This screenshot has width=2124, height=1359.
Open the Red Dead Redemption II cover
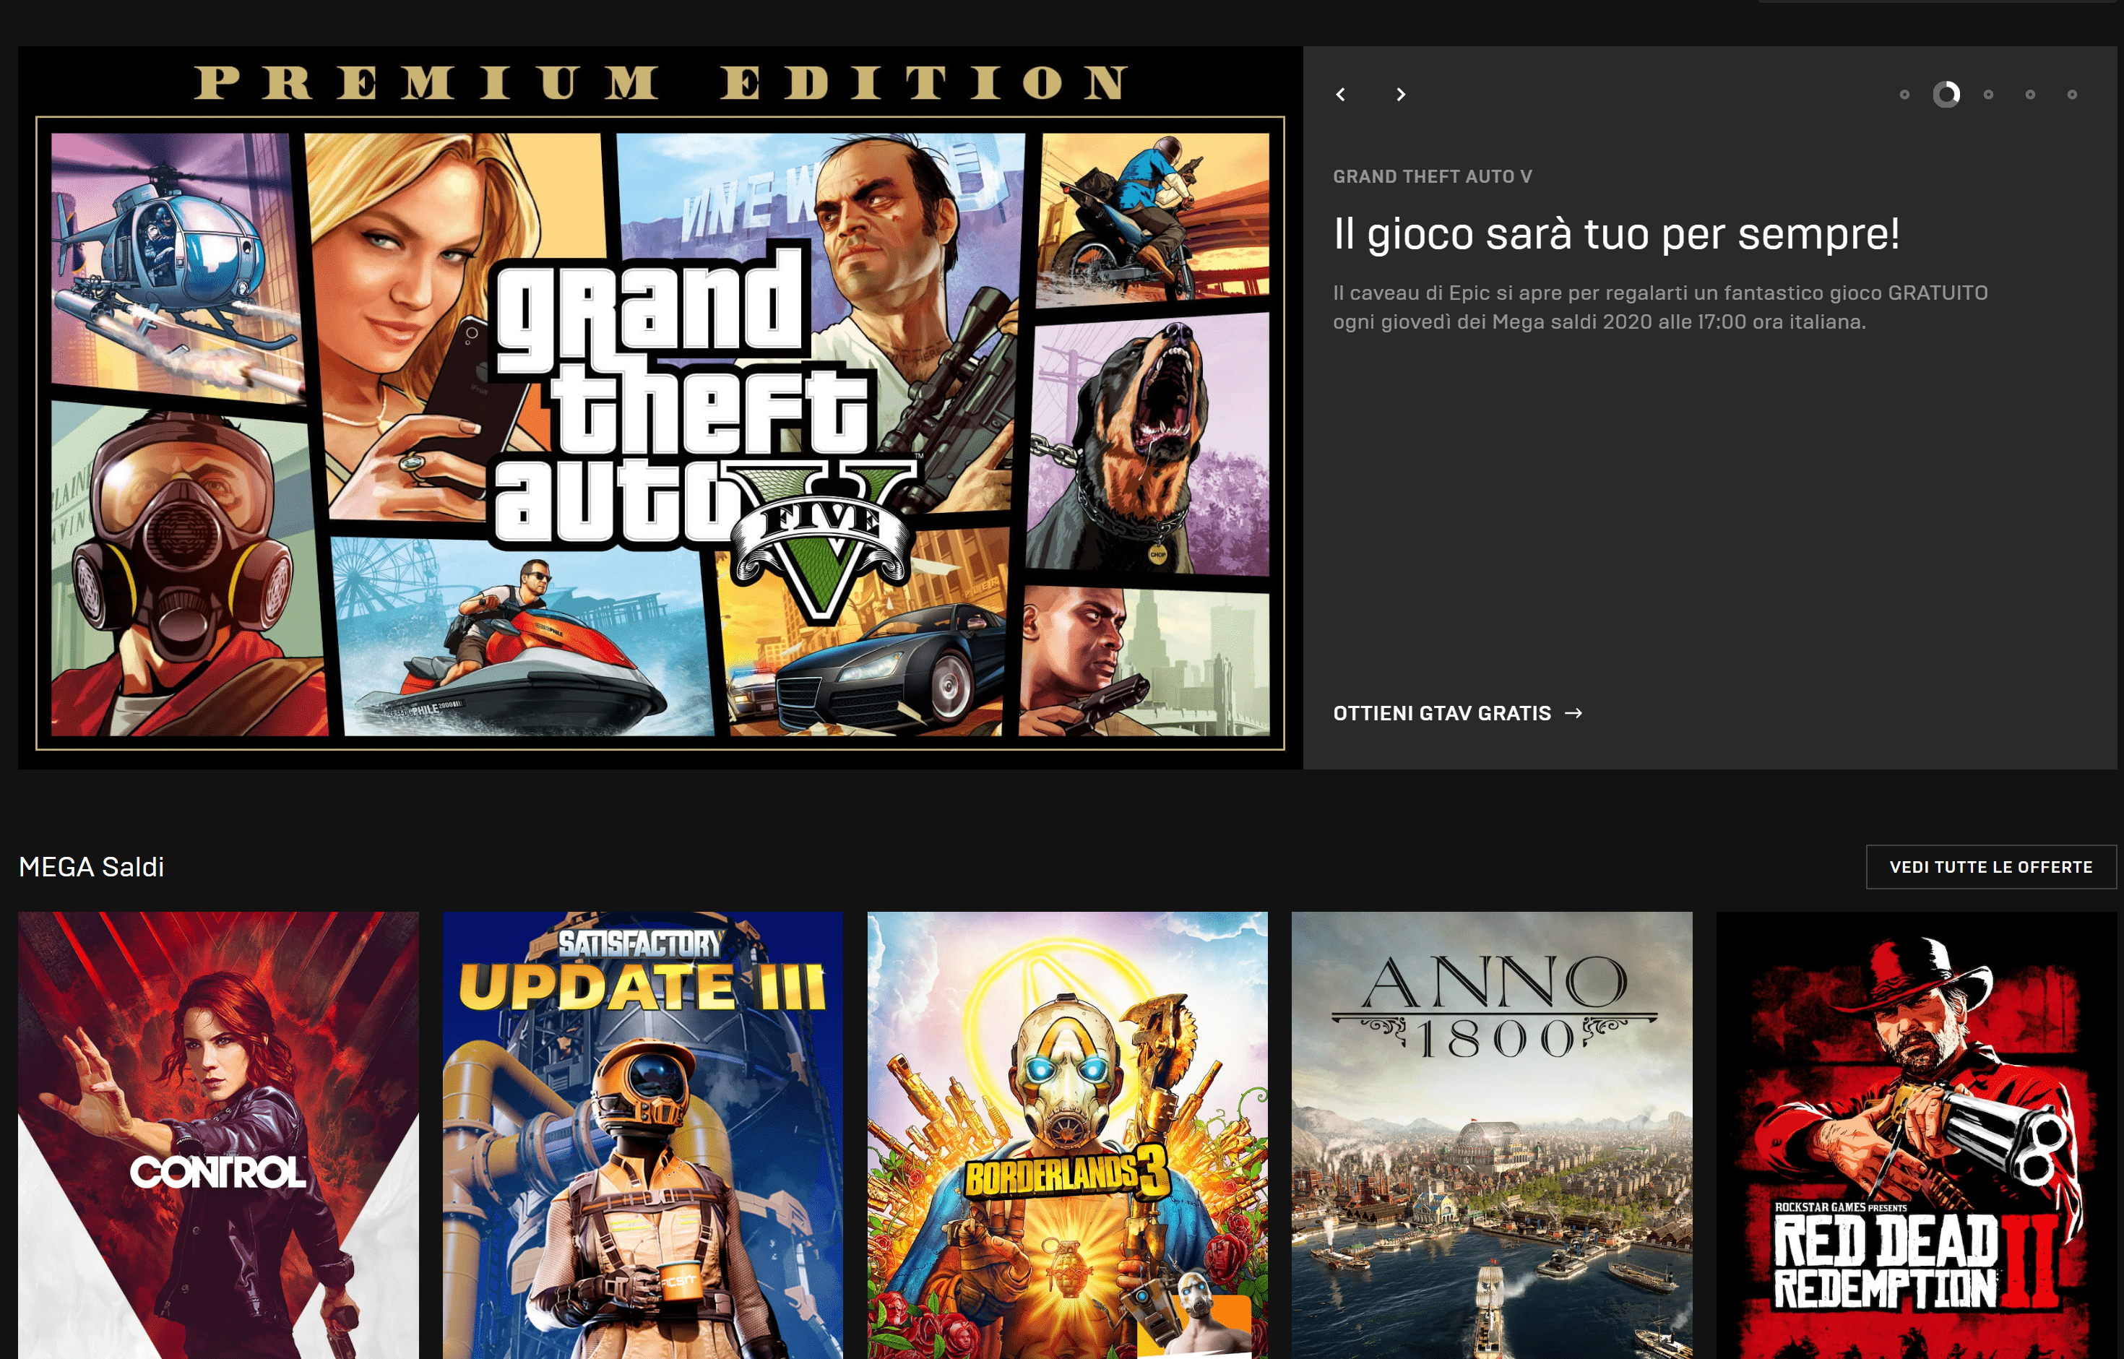click(x=1916, y=1135)
